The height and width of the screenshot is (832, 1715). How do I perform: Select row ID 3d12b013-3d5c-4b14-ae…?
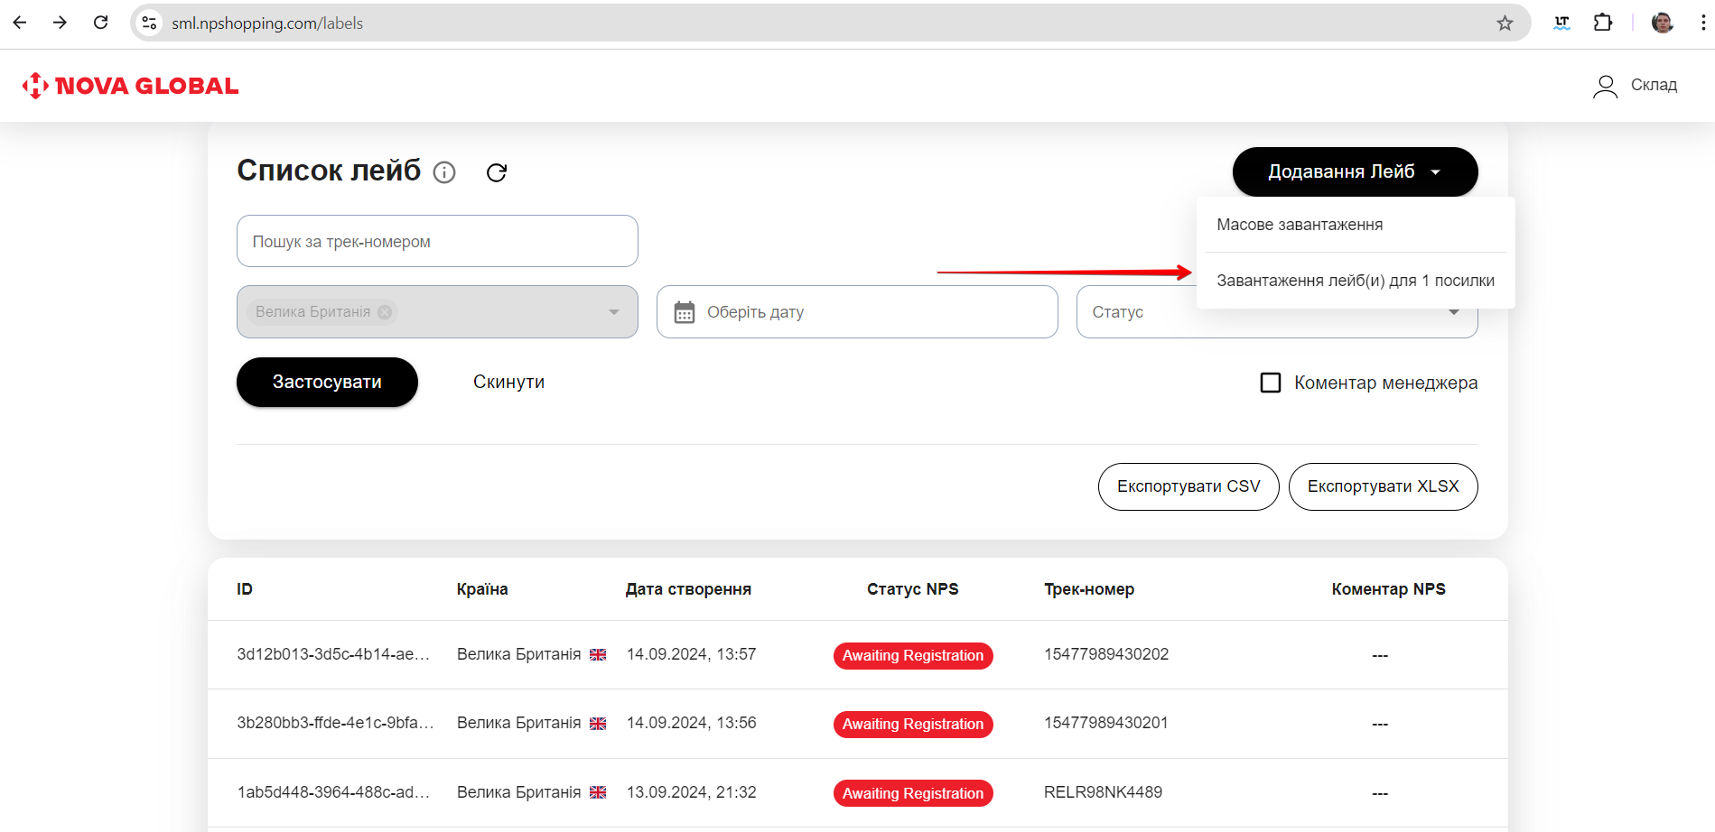pyautogui.click(x=333, y=654)
